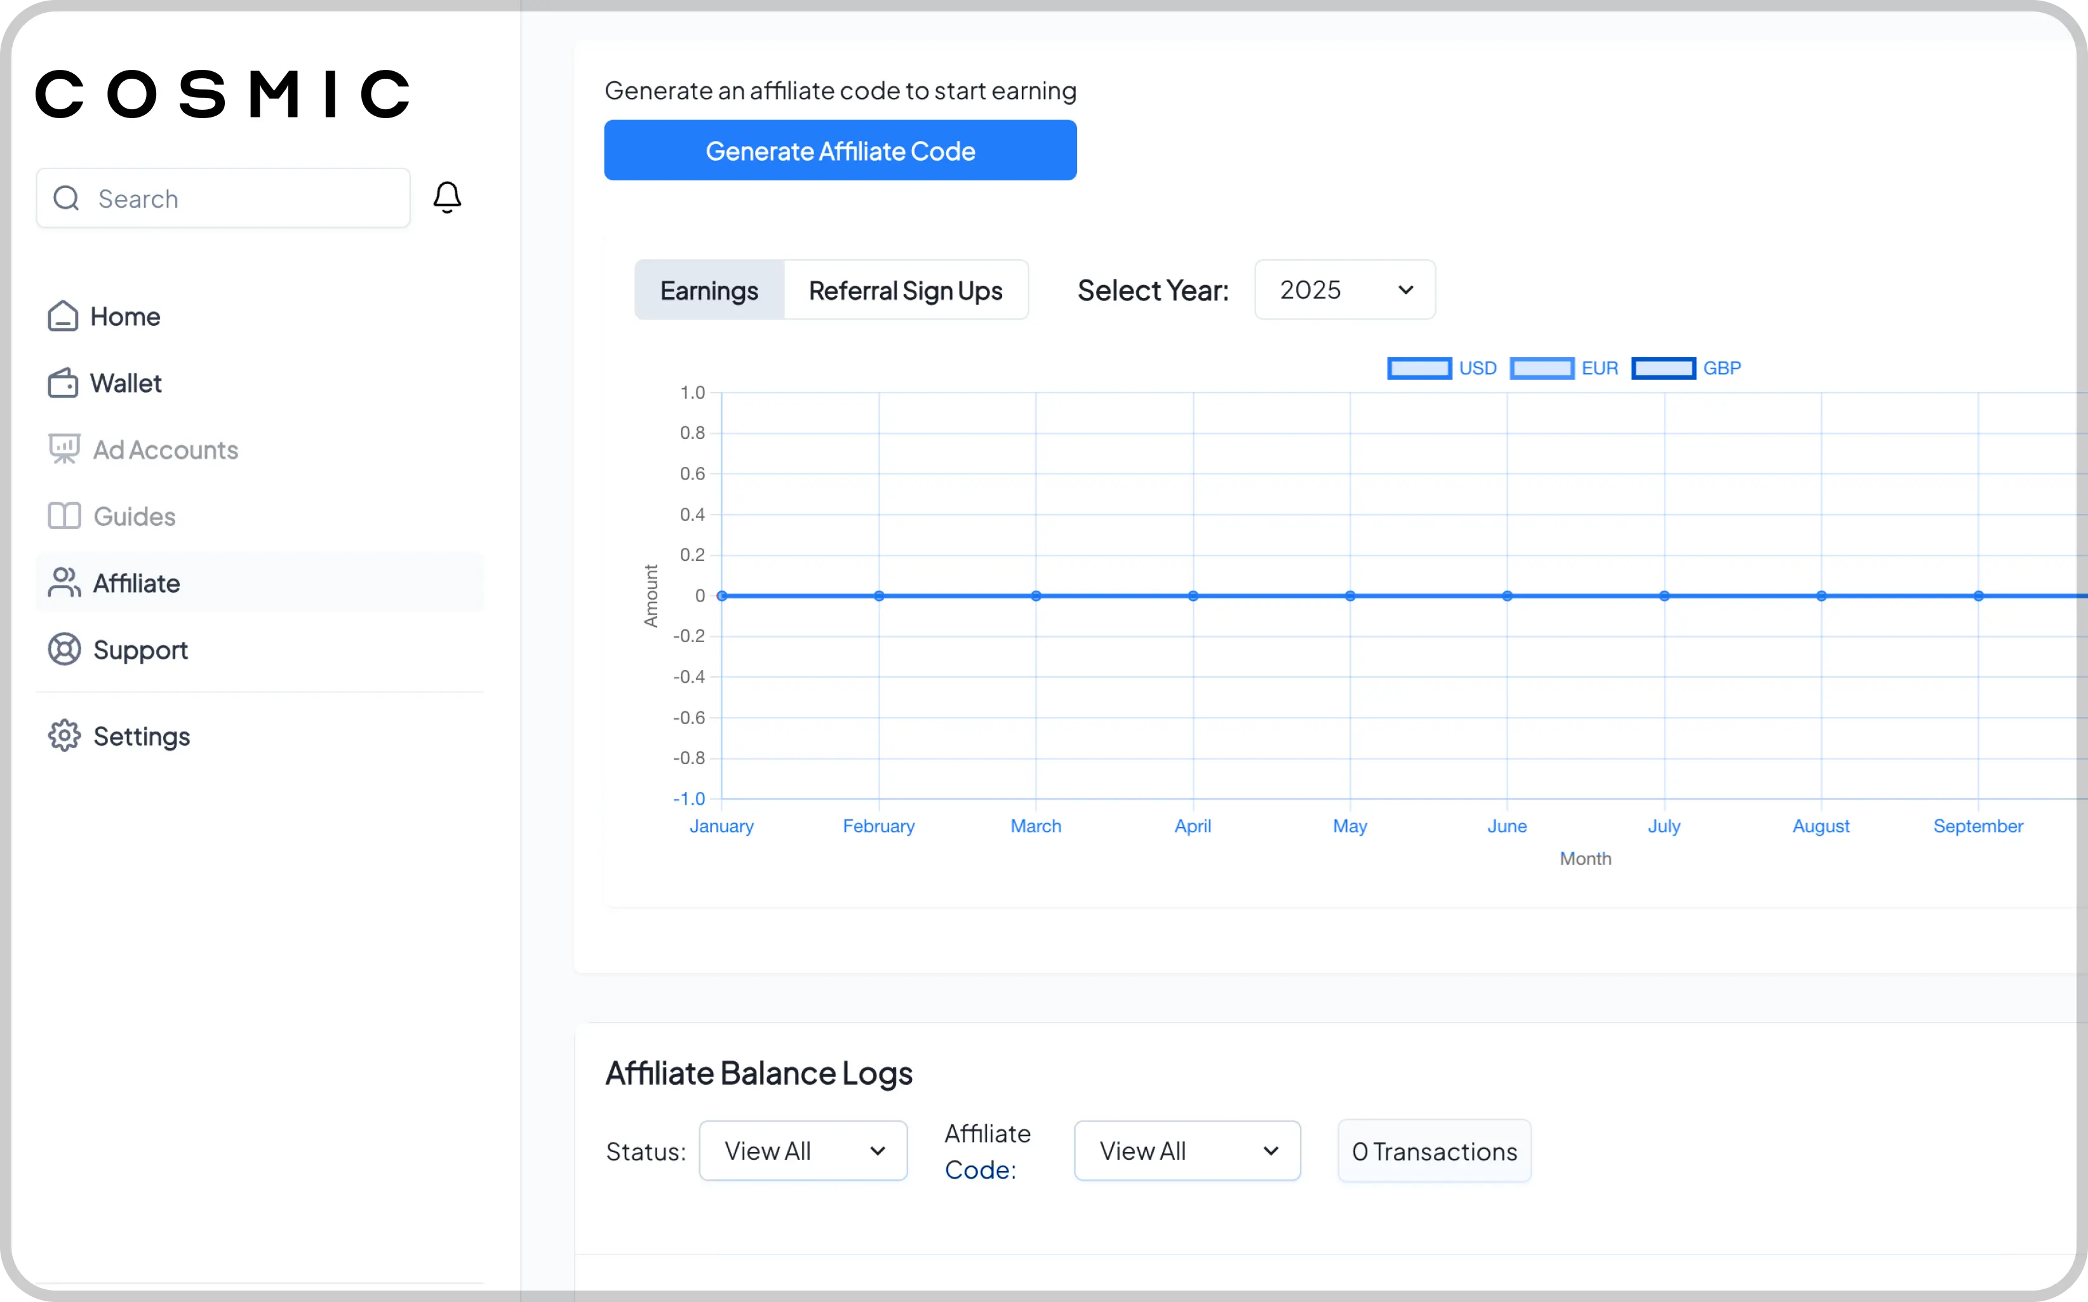Focus the Search input field

223,198
